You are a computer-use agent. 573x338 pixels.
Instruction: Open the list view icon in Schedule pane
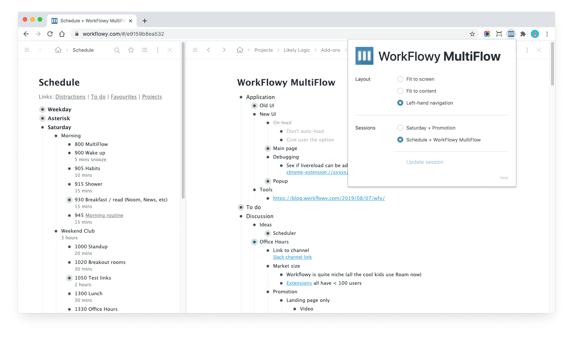(x=144, y=50)
